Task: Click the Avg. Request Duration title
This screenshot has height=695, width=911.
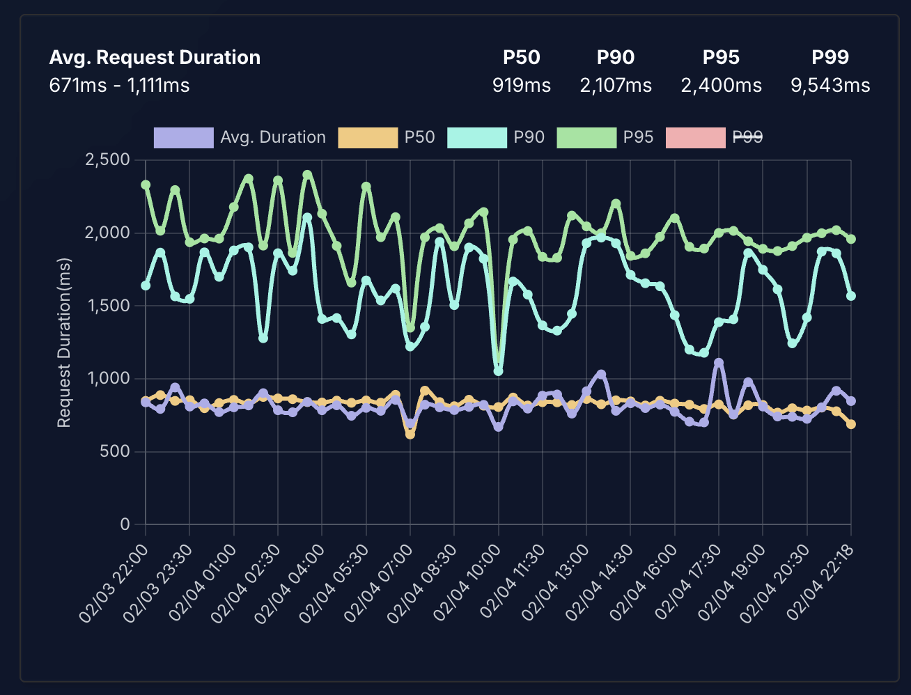Action: [x=155, y=57]
